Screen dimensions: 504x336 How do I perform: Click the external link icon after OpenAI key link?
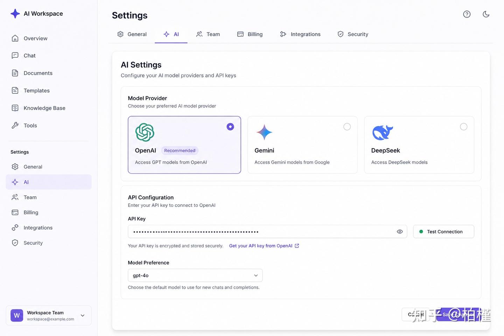tap(297, 246)
